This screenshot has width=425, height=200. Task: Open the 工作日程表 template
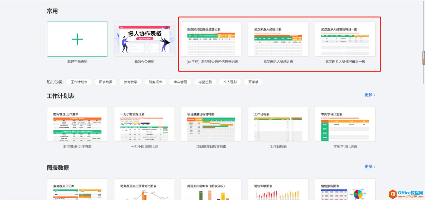pos(278,124)
